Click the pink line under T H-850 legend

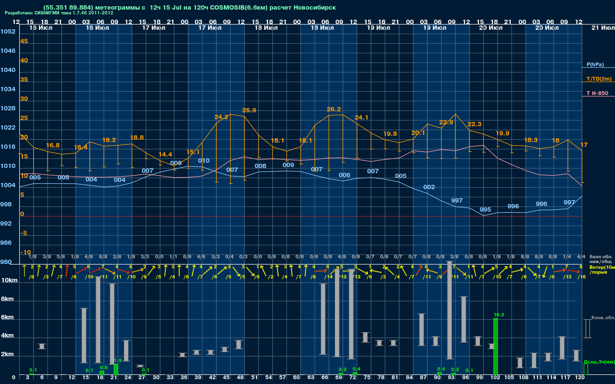[x=598, y=96]
